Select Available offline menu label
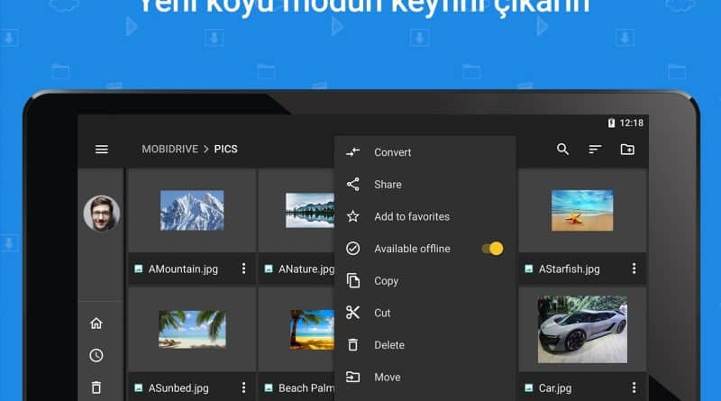Viewport: 721px width, 401px height. (x=412, y=249)
